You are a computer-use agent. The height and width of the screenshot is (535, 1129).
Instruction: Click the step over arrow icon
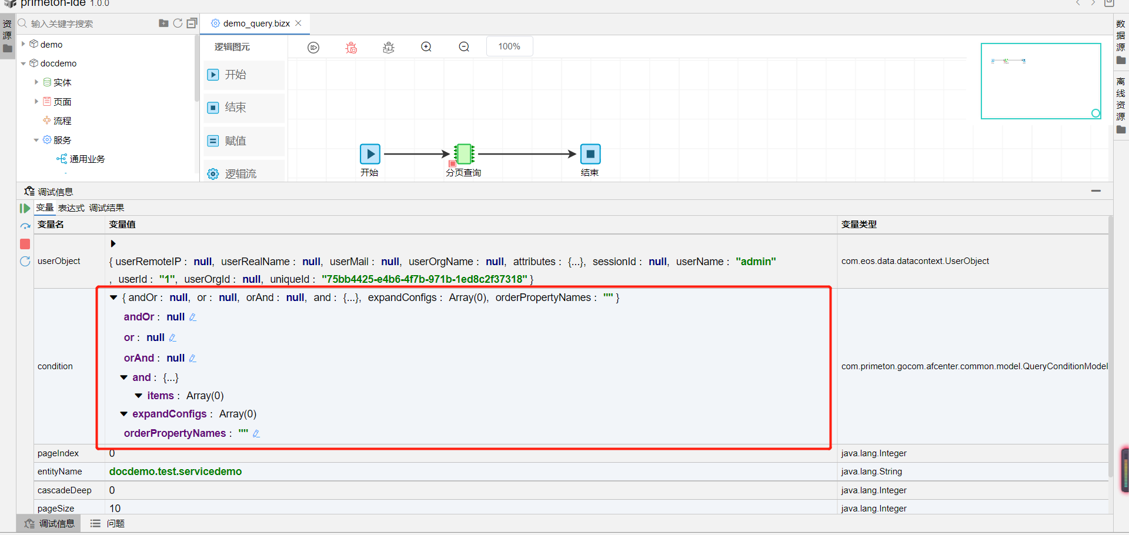(x=25, y=226)
